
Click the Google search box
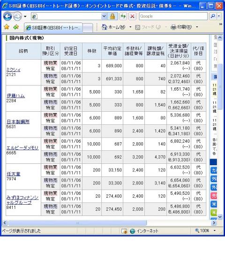(173, 16)
